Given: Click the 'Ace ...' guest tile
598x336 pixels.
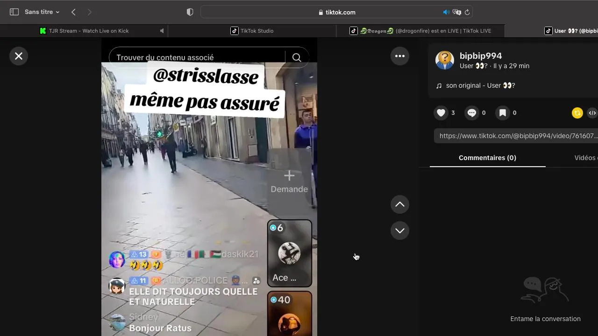Looking at the screenshot, I should [x=290, y=253].
